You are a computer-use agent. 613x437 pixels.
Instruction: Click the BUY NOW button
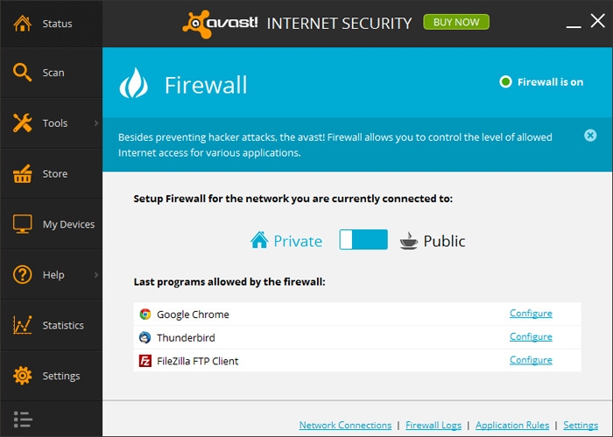456,22
